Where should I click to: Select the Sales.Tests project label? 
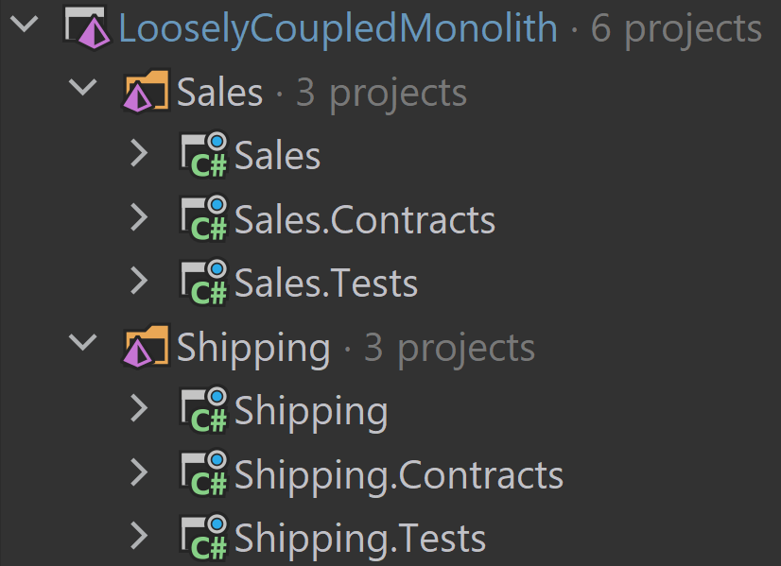click(326, 283)
